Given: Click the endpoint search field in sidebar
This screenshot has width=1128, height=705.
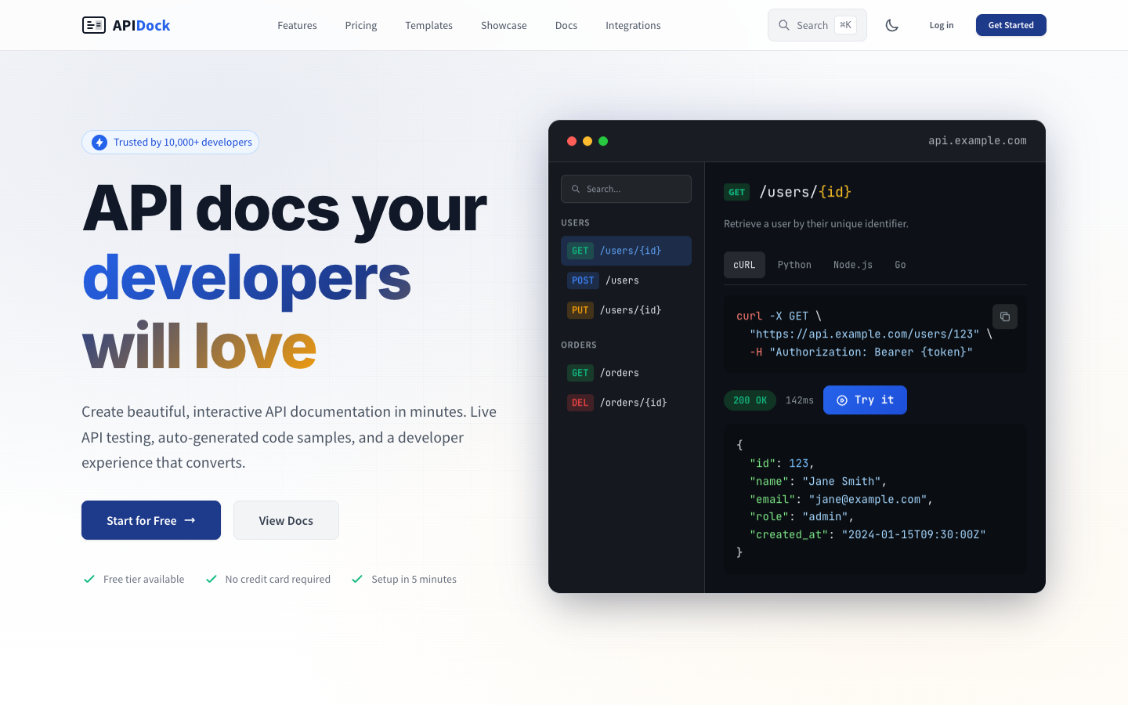Looking at the screenshot, I should (x=626, y=189).
